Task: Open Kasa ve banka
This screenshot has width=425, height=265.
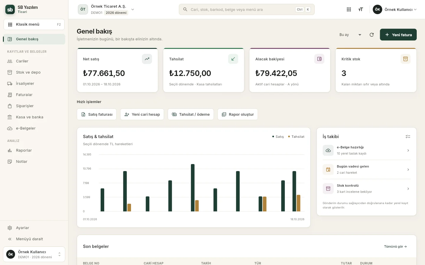Action: 34,117
